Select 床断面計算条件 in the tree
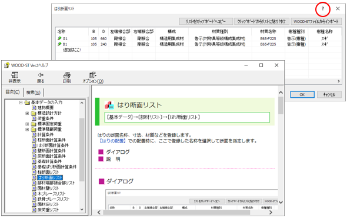 (x=51, y=156)
